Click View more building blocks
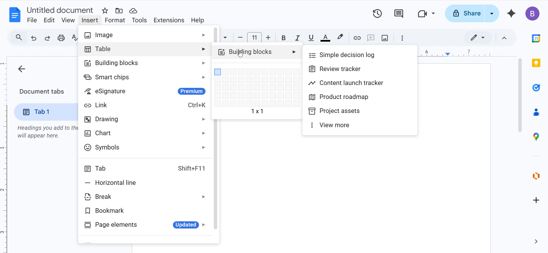 [x=334, y=125]
